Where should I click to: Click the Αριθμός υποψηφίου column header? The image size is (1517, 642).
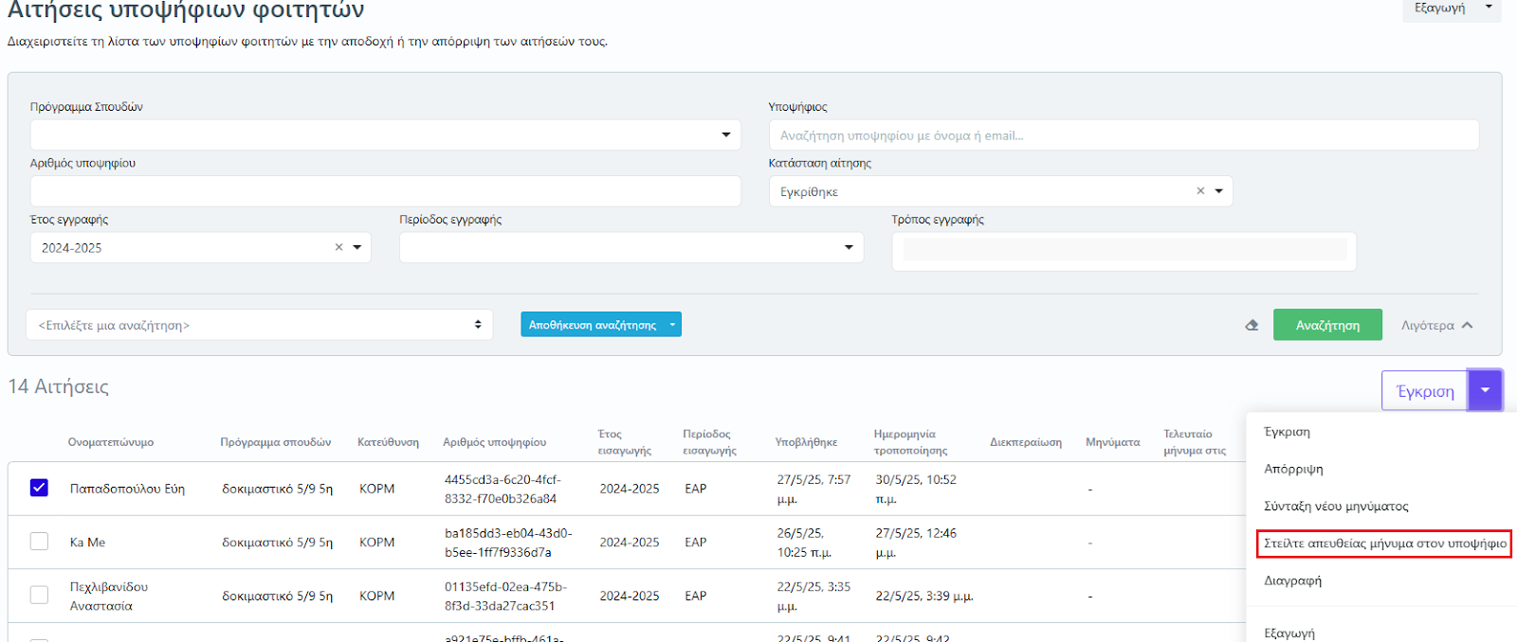(x=494, y=442)
